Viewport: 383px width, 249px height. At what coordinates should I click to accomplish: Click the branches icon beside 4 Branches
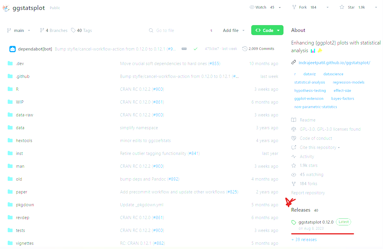pyautogui.click(x=42, y=30)
